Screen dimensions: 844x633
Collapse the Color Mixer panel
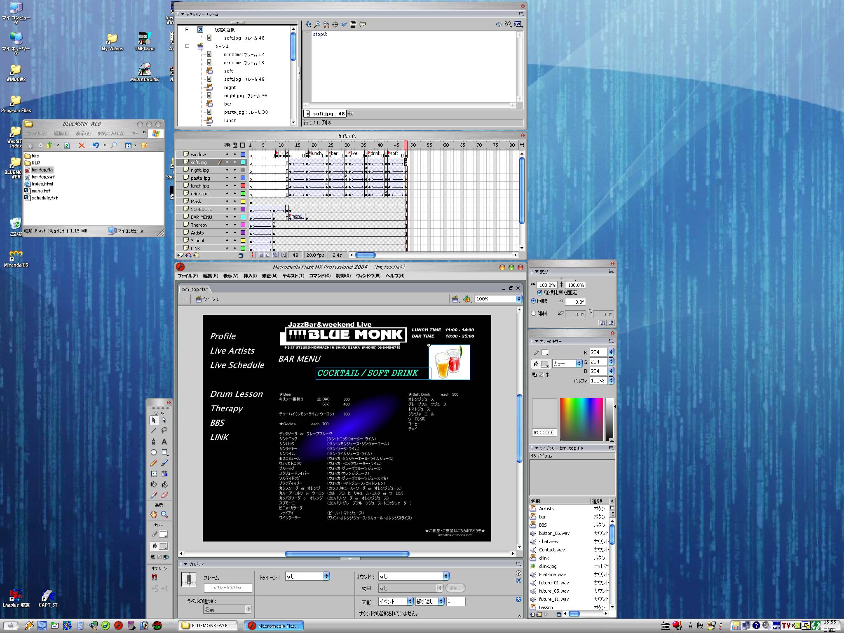(537, 341)
